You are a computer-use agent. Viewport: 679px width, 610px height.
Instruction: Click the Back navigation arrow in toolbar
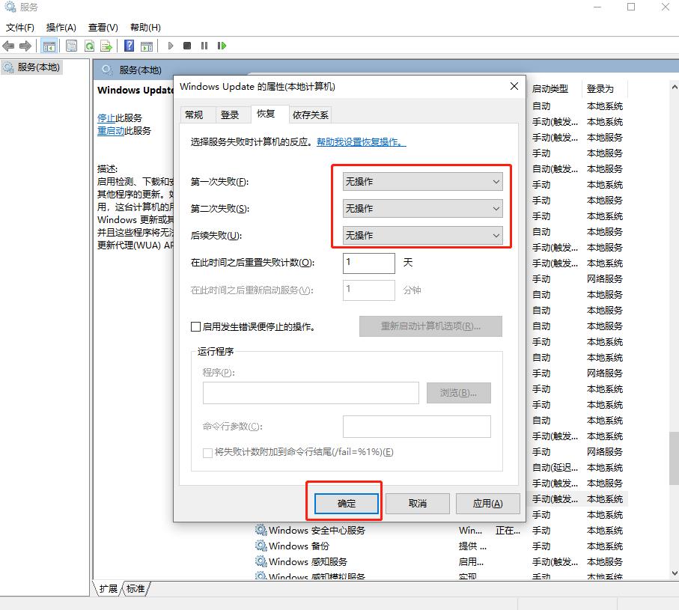click(7, 45)
